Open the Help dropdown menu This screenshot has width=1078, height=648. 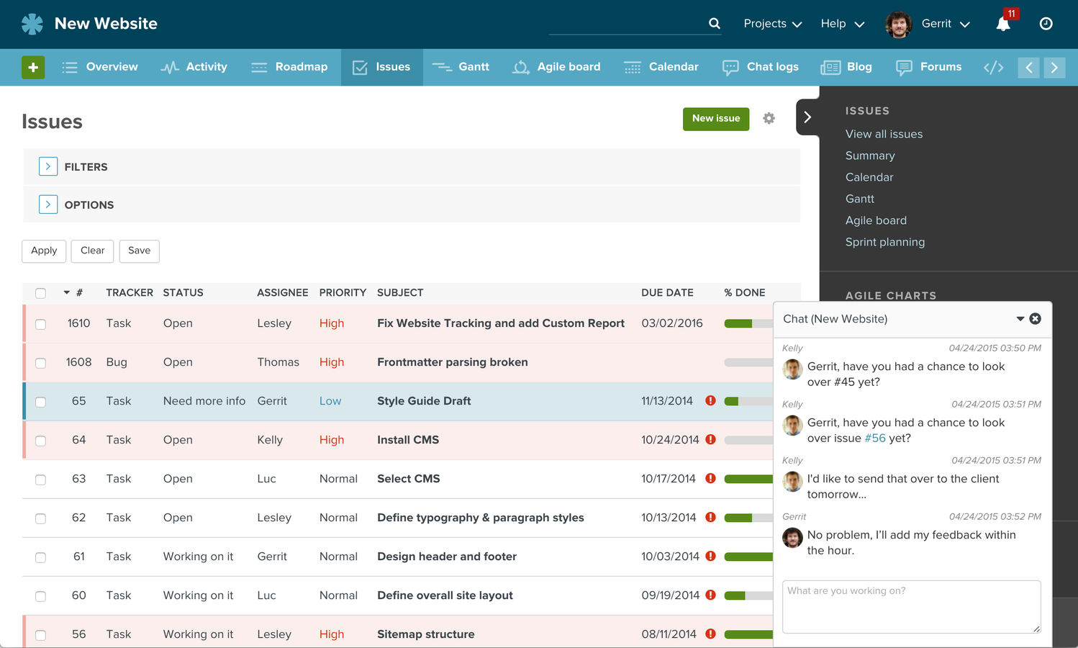(x=843, y=24)
